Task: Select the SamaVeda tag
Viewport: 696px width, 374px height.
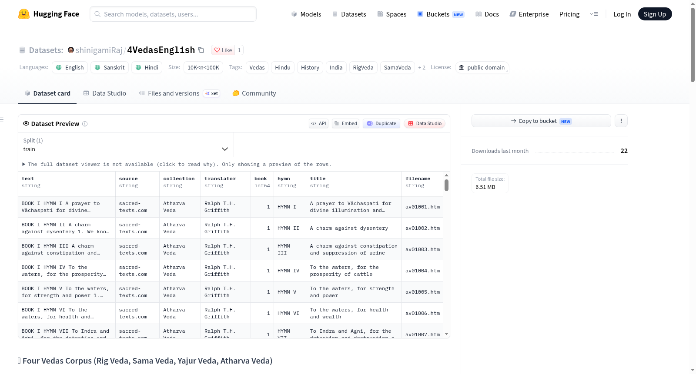Action: point(398,67)
